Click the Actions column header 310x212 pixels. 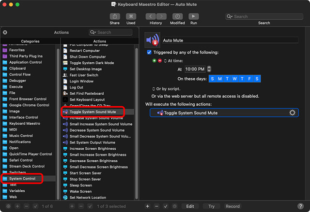[100, 41]
